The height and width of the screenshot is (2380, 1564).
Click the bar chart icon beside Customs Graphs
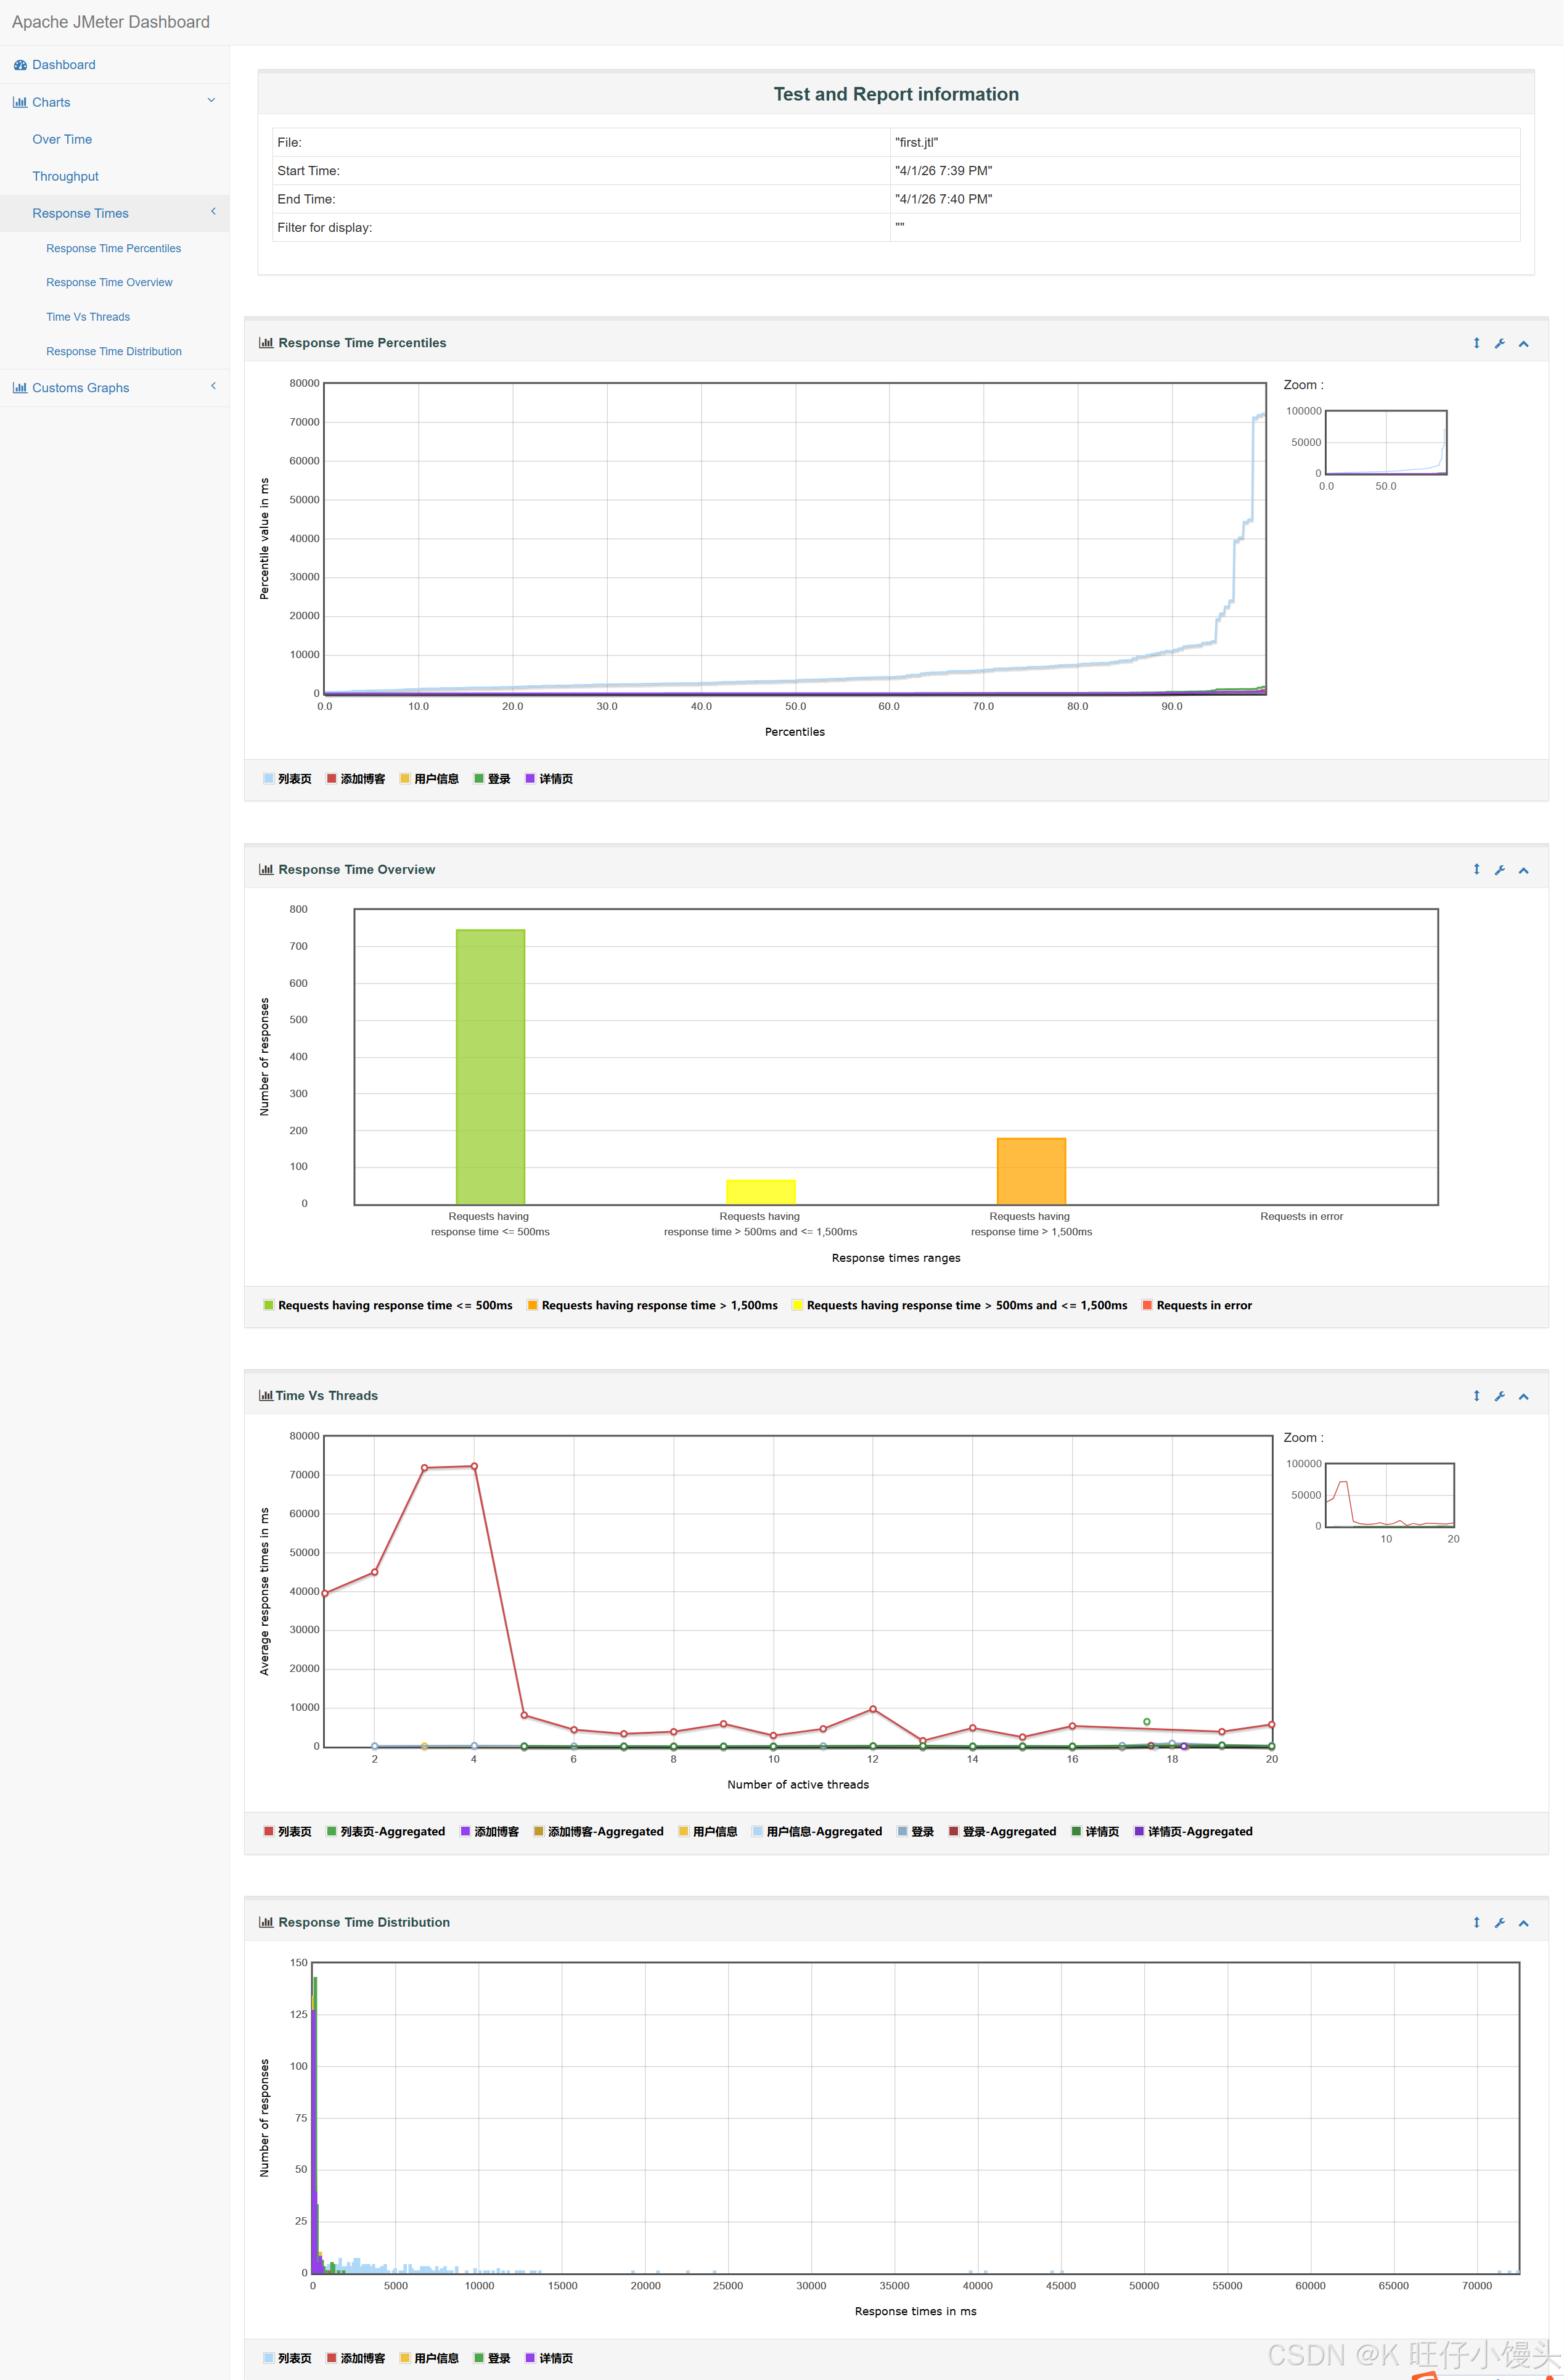pyautogui.click(x=20, y=388)
